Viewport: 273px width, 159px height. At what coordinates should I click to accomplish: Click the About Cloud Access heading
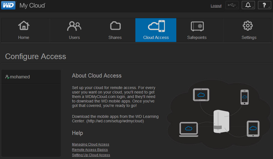(97, 76)
